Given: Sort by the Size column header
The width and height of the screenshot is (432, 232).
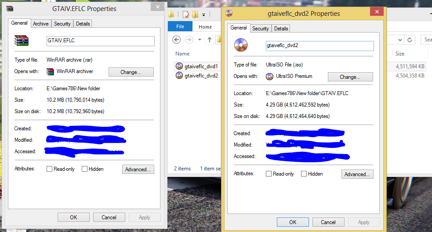Looking at the screenshot, I should pos(400,54).
